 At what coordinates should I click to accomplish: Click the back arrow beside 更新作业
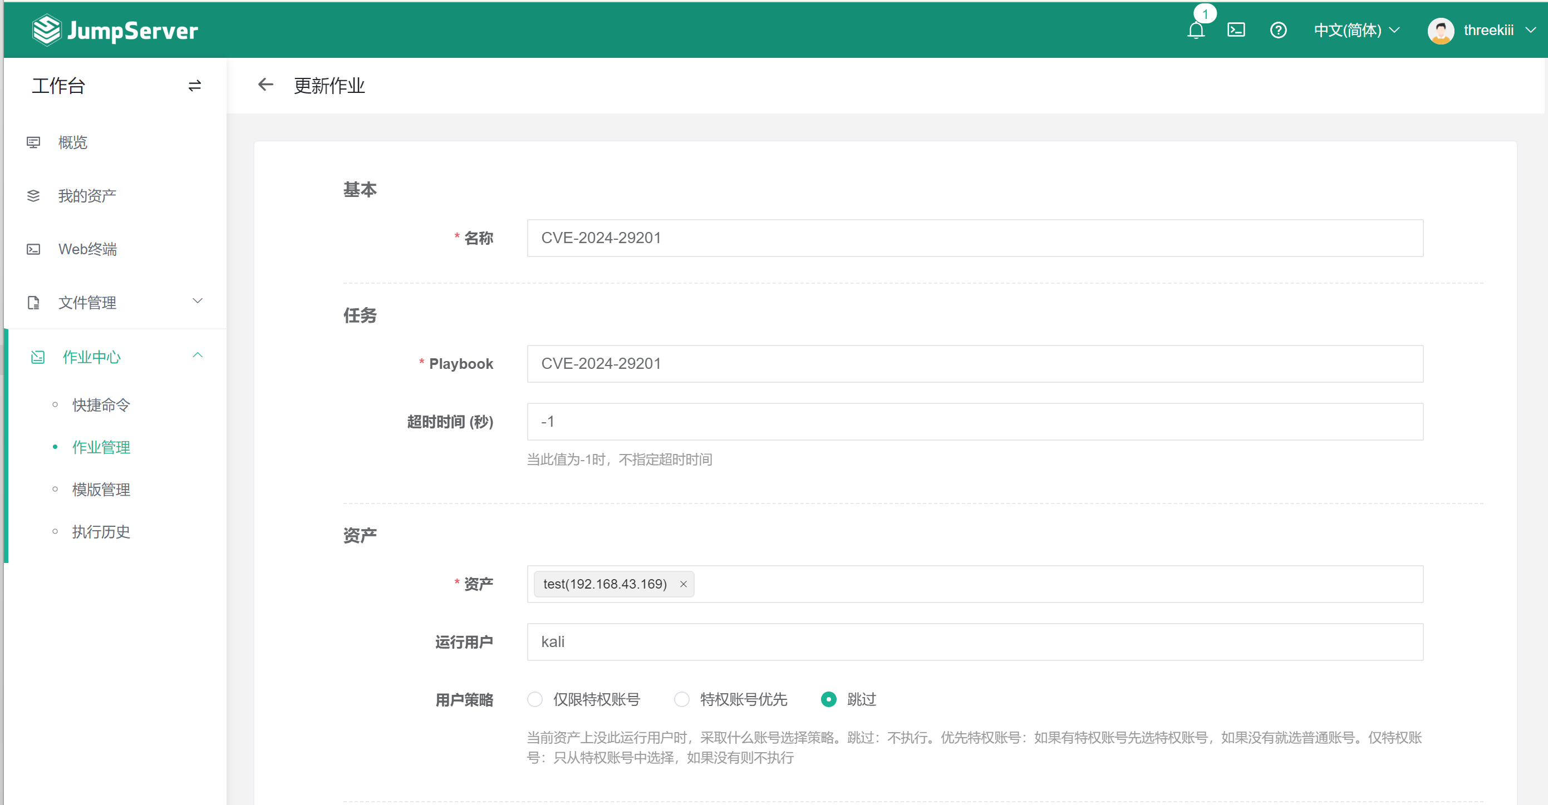pos(265,85)
